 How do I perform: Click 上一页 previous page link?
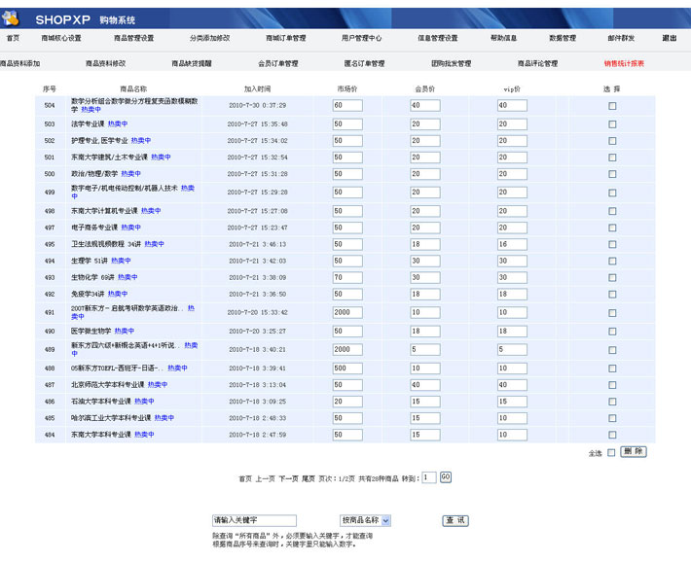[266, 478]
